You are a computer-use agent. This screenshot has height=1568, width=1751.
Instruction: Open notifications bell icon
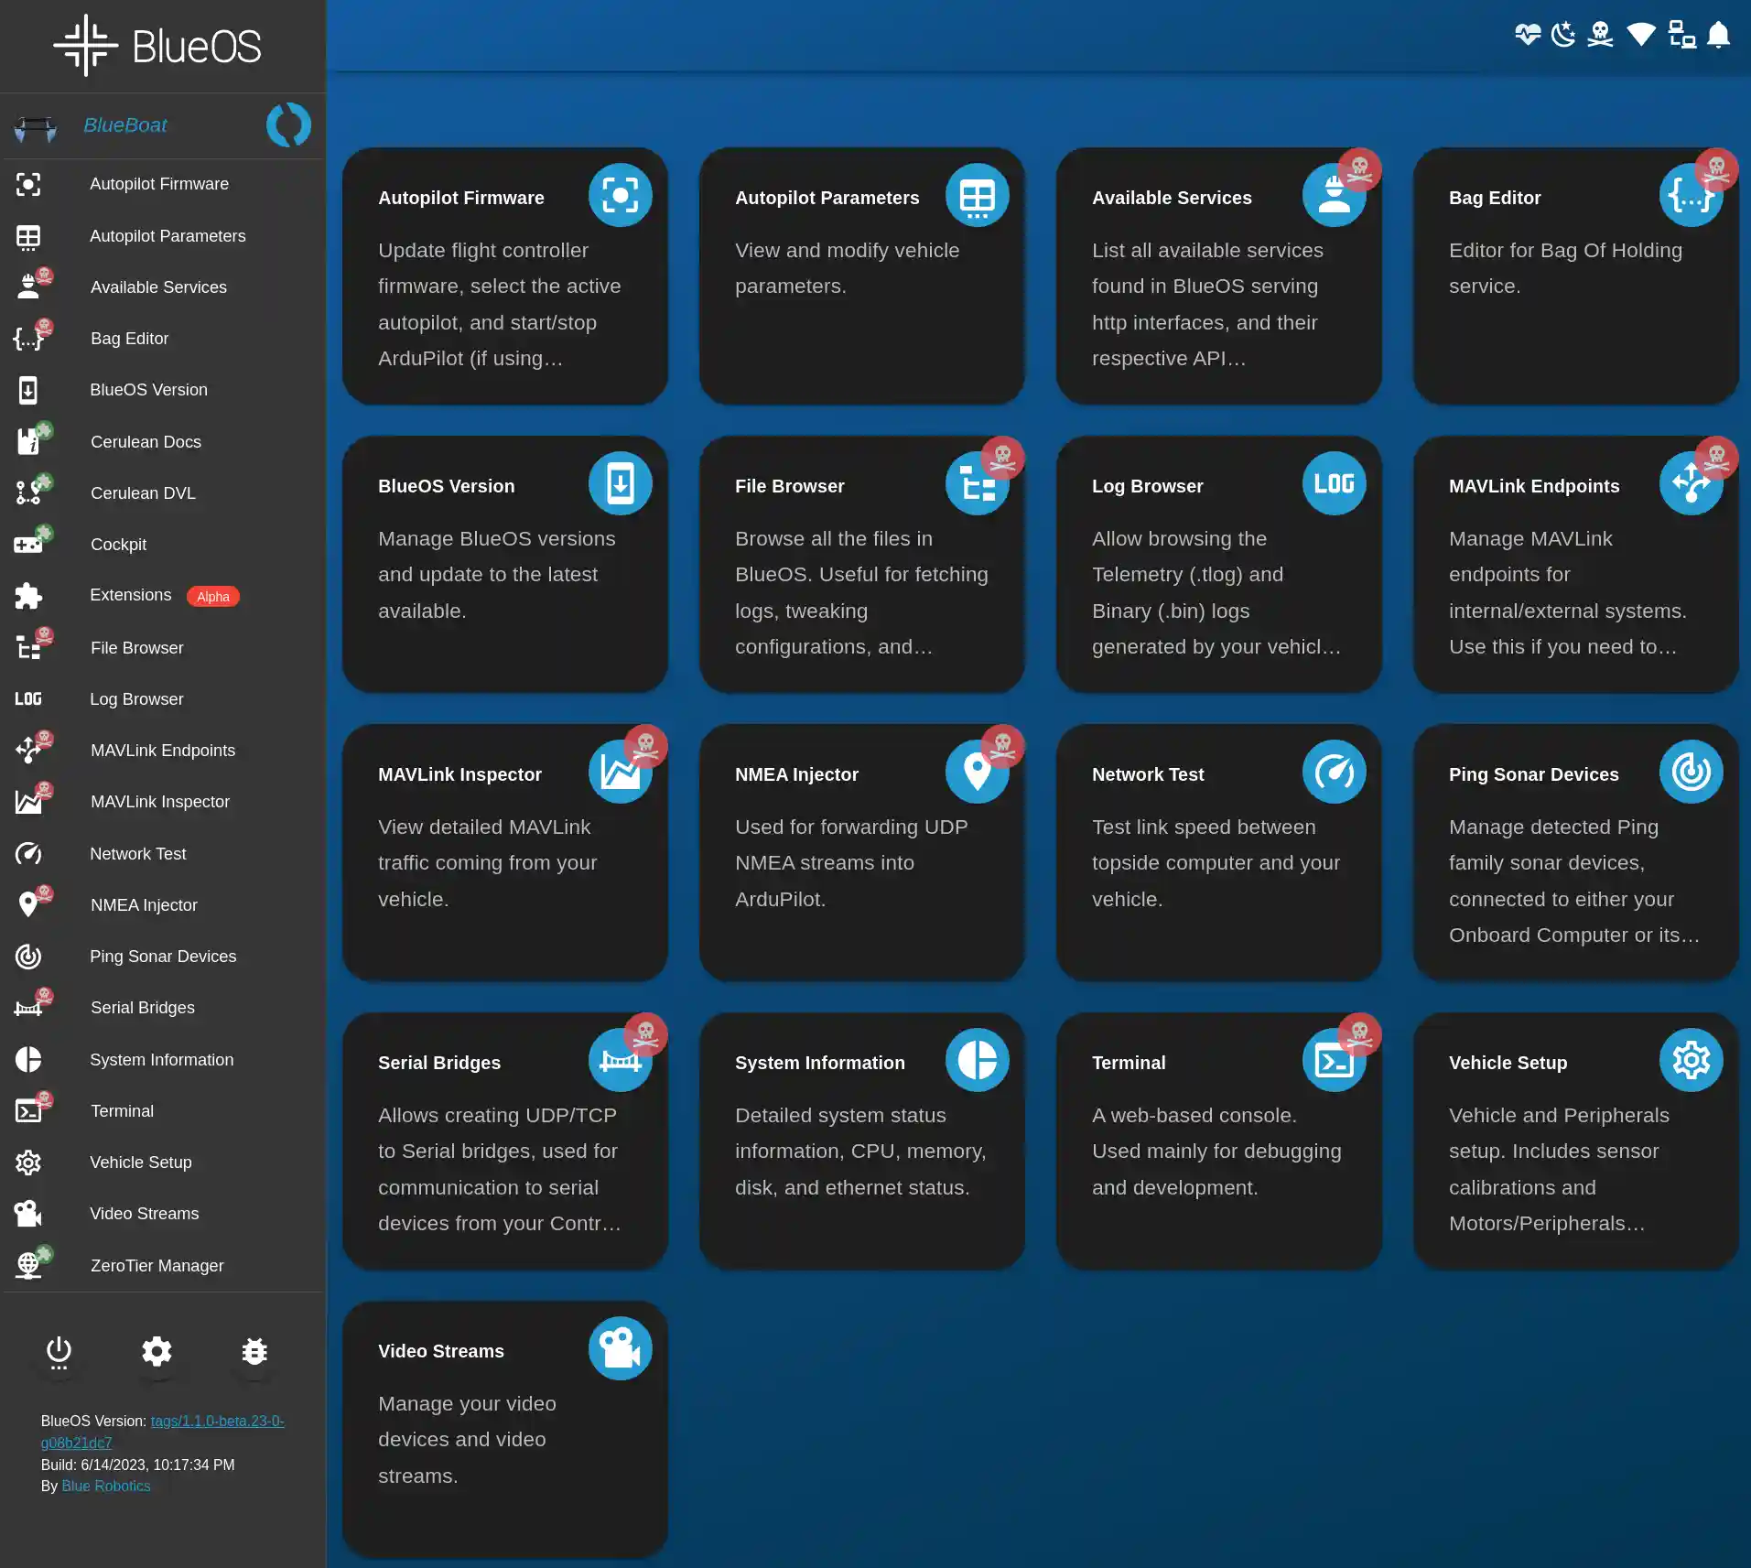click(1719, 35)
